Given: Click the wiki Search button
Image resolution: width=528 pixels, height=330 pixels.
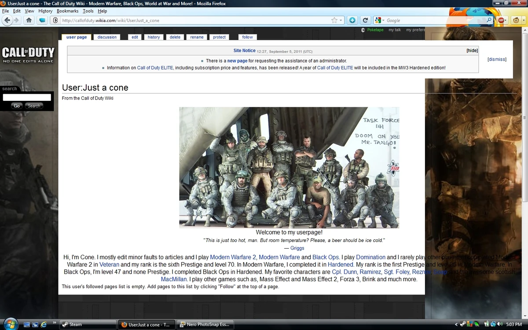Looking at the screenshot, I should (x=34, y=106).
